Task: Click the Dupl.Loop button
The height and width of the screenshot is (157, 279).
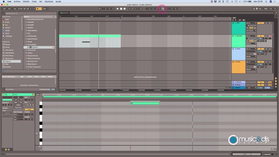Action: 18,107
